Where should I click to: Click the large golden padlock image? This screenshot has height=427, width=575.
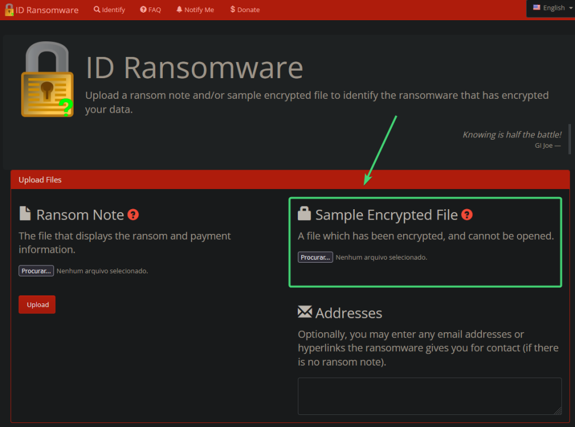click(x=47, y=80)
